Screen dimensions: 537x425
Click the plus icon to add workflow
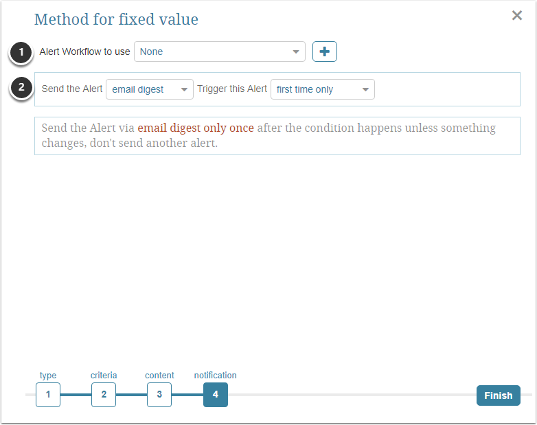click(324, 51)
